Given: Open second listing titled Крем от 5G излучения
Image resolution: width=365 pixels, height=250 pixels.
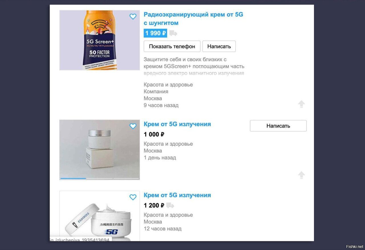Looking at the screenshot, I should (177, 124).
